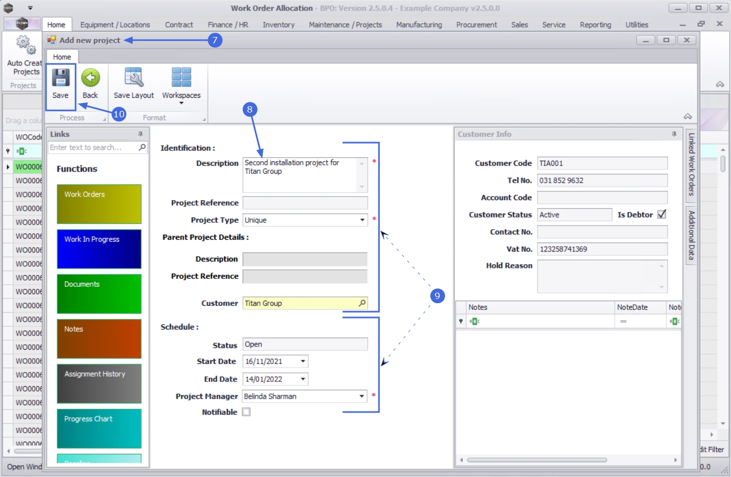Click the green Back arrow icon
The image size is (731, 477).
pyautogui.click(x=90, y=78)
